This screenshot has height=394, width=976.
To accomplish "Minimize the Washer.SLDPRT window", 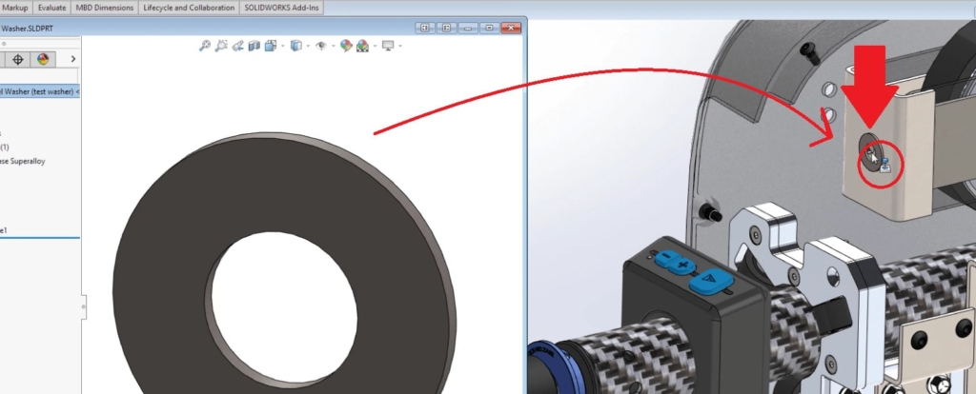I will 468,28.
